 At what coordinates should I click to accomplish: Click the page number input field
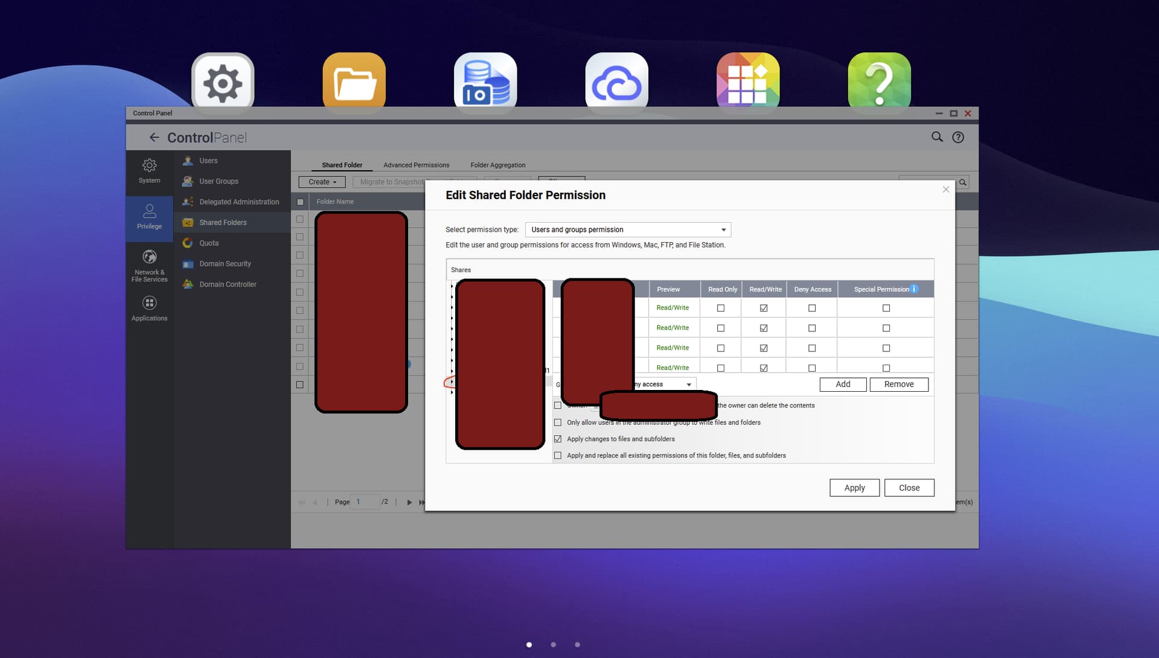click(x=366, y=502)
